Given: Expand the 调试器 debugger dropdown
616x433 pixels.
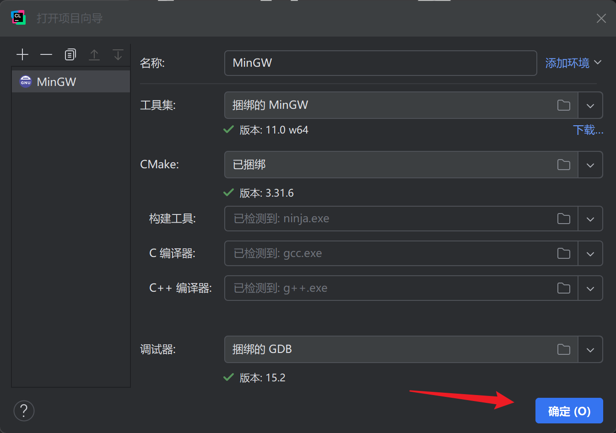Looking at the screenshot, I should pyautogui.click(x=590, y=350).
